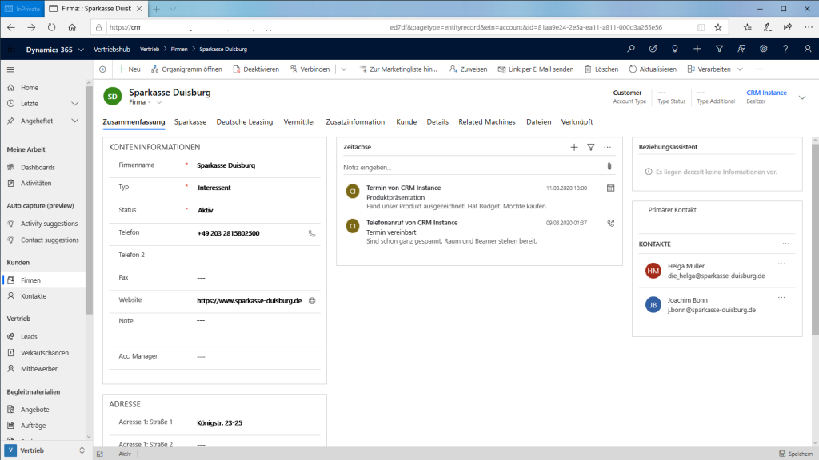This screenshot has width=819, height=460.
Task: Open help via the question mark icon
Action: coord(786,49)
